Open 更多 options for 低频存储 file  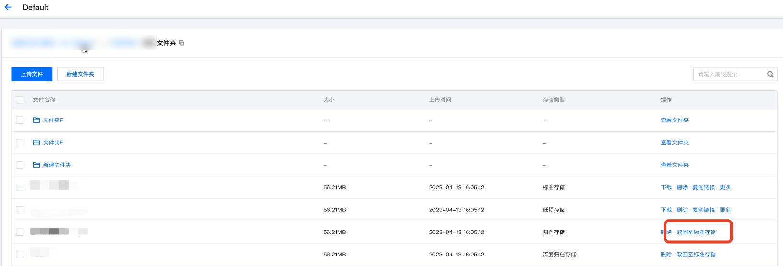725,210
